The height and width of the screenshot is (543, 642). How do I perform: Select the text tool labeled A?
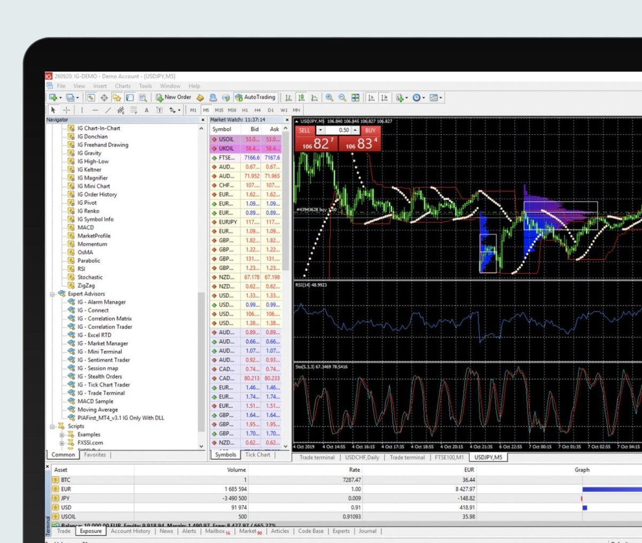147,110
